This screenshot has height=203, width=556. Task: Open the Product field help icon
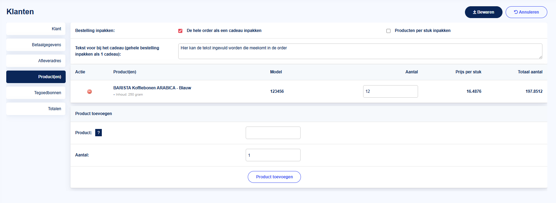click(98, 133)
